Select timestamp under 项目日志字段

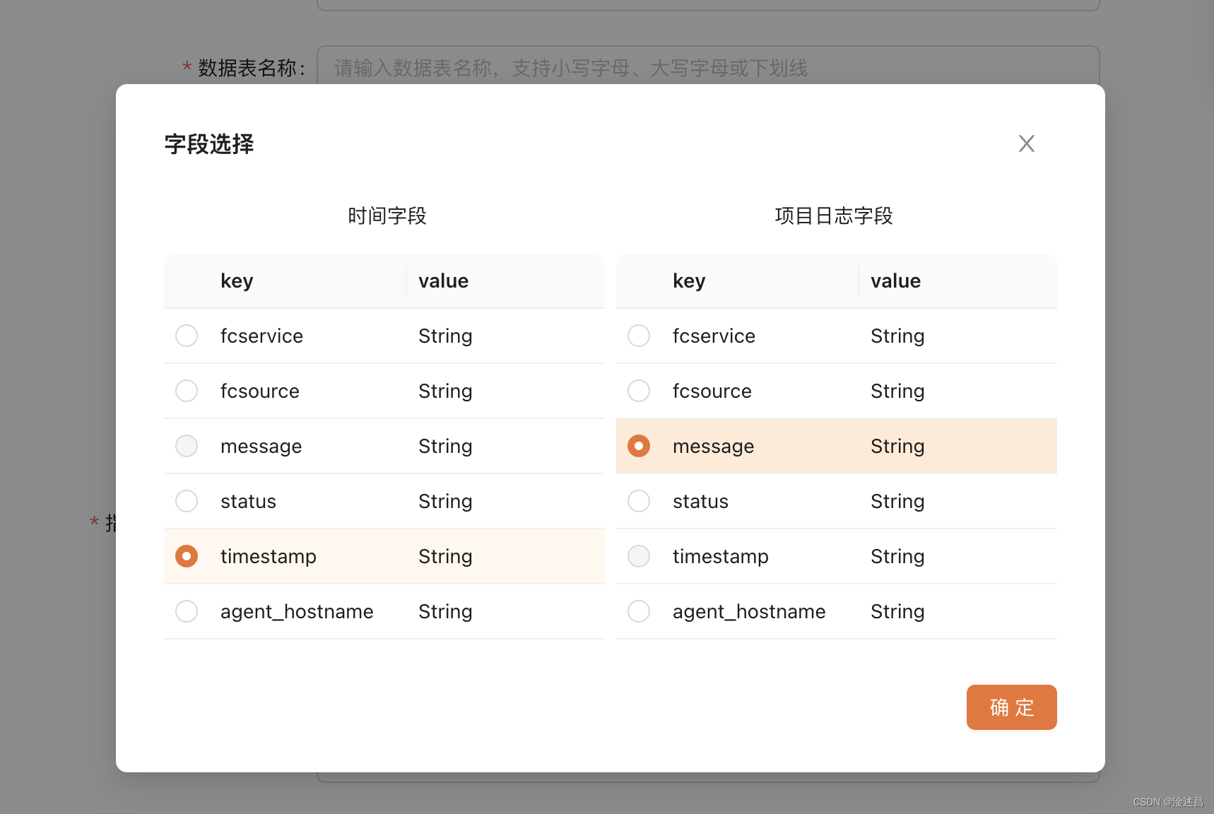tap(638, 556)
